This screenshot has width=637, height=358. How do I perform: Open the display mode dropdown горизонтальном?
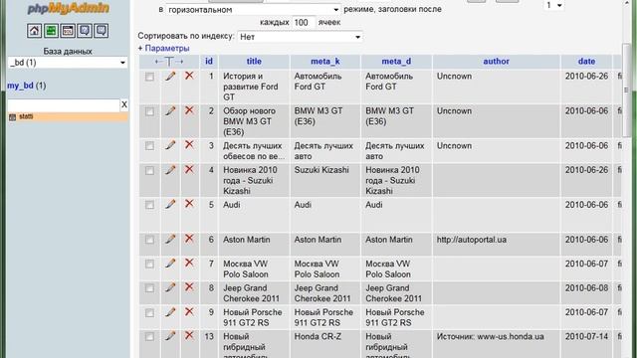coord(253,9)
